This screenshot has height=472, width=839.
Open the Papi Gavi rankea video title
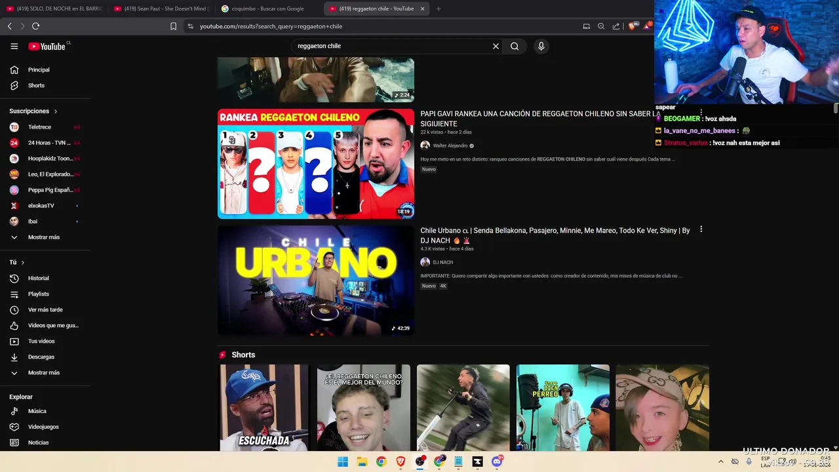[540, 119]
